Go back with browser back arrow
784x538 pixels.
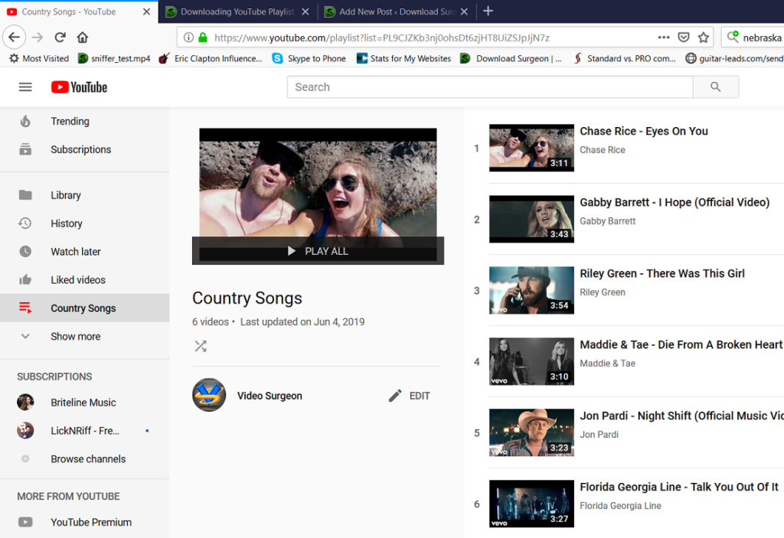coord(14,37)
